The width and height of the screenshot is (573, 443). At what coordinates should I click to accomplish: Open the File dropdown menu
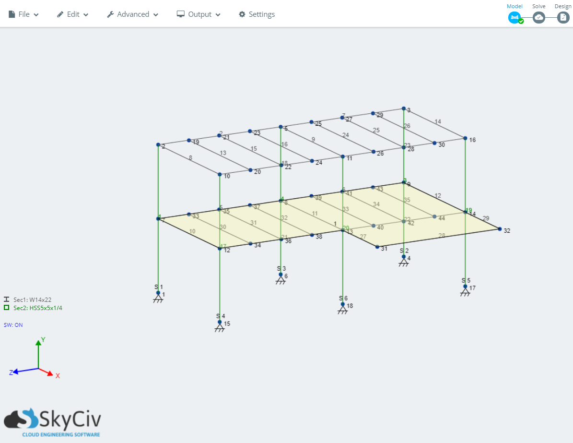pos(23,14)
